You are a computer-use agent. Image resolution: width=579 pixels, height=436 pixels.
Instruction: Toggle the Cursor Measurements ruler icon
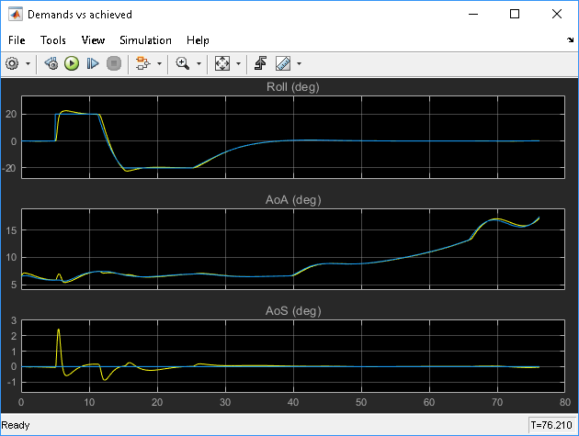283,63
